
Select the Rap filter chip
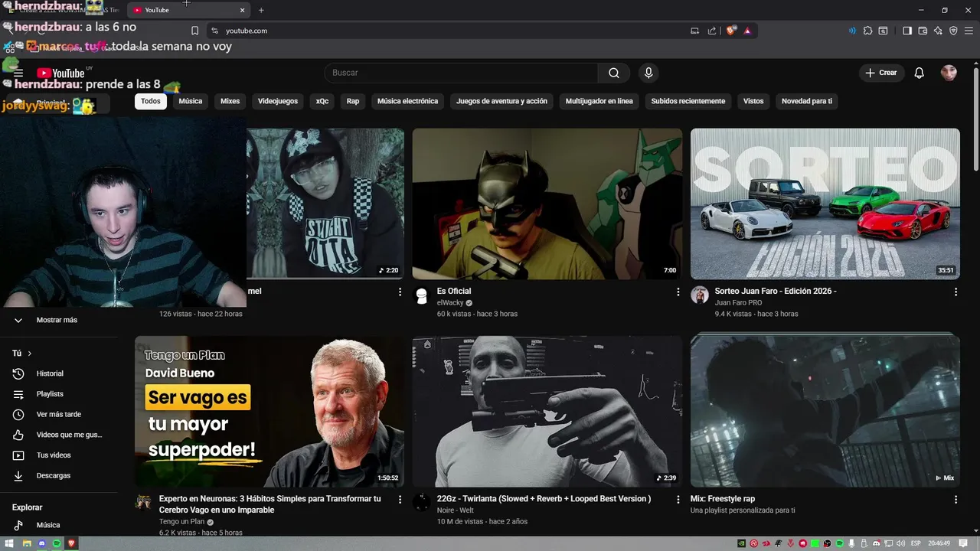click(353, 101)
